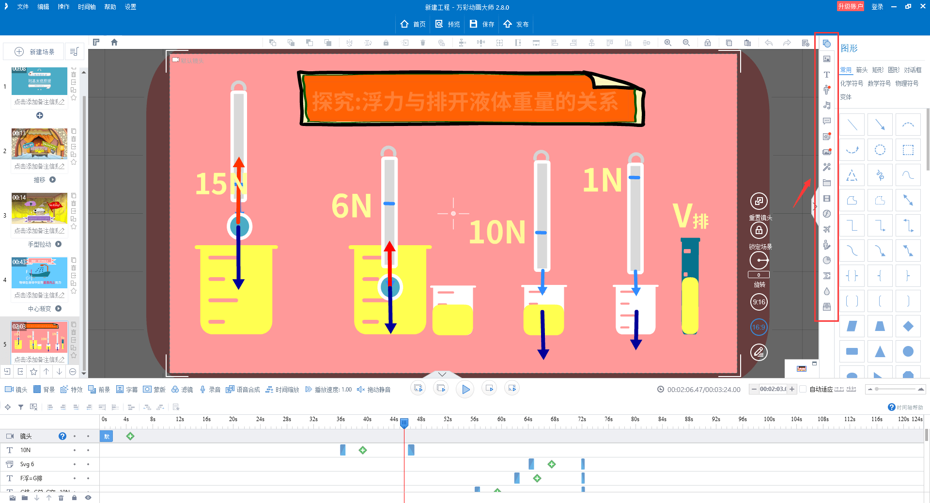
Task: Toggle timeline layer lock icon at bottom
Action: tap(74, 498)
